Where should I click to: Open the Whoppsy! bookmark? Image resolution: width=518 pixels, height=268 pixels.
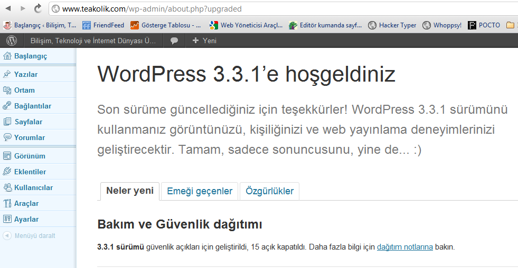[x=442, y=25]
